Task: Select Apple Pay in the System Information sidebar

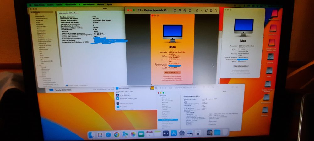Action: coord(40,20)
